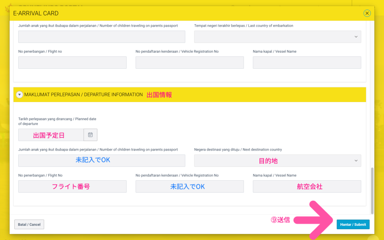Select the Number of children traveling field
The height and width of the screenshot is (240, 384).
pyautogui.click(x=102, y=161)
